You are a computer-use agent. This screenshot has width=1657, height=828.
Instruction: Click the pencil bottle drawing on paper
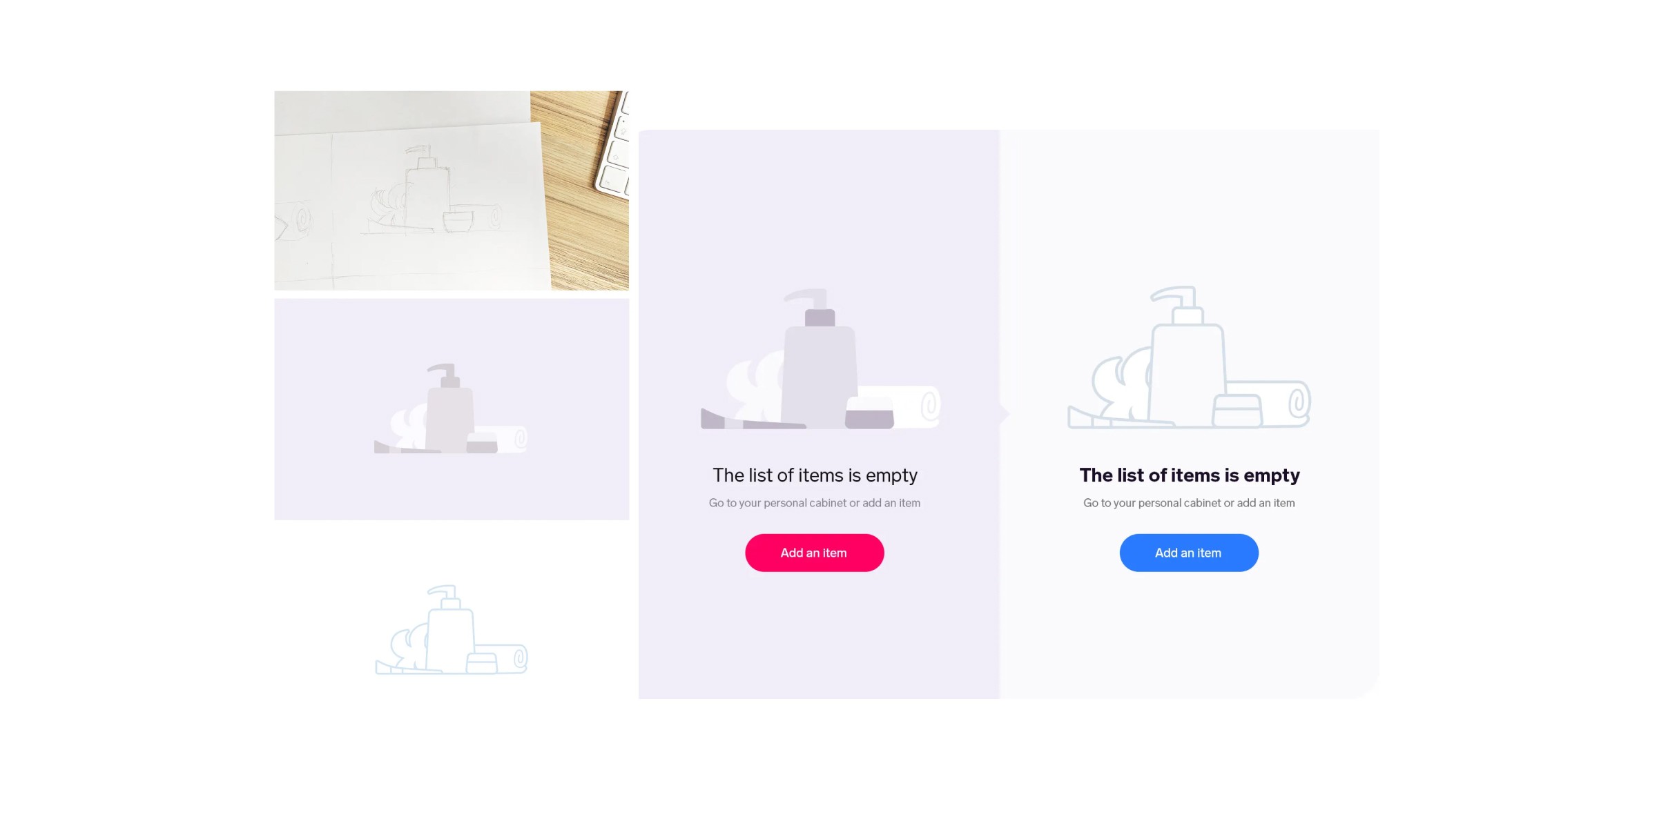pyautogui.click(x=423, y=186)
